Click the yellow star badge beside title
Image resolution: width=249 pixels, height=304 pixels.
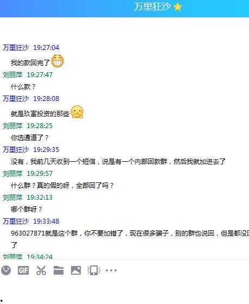coord(178,7)
